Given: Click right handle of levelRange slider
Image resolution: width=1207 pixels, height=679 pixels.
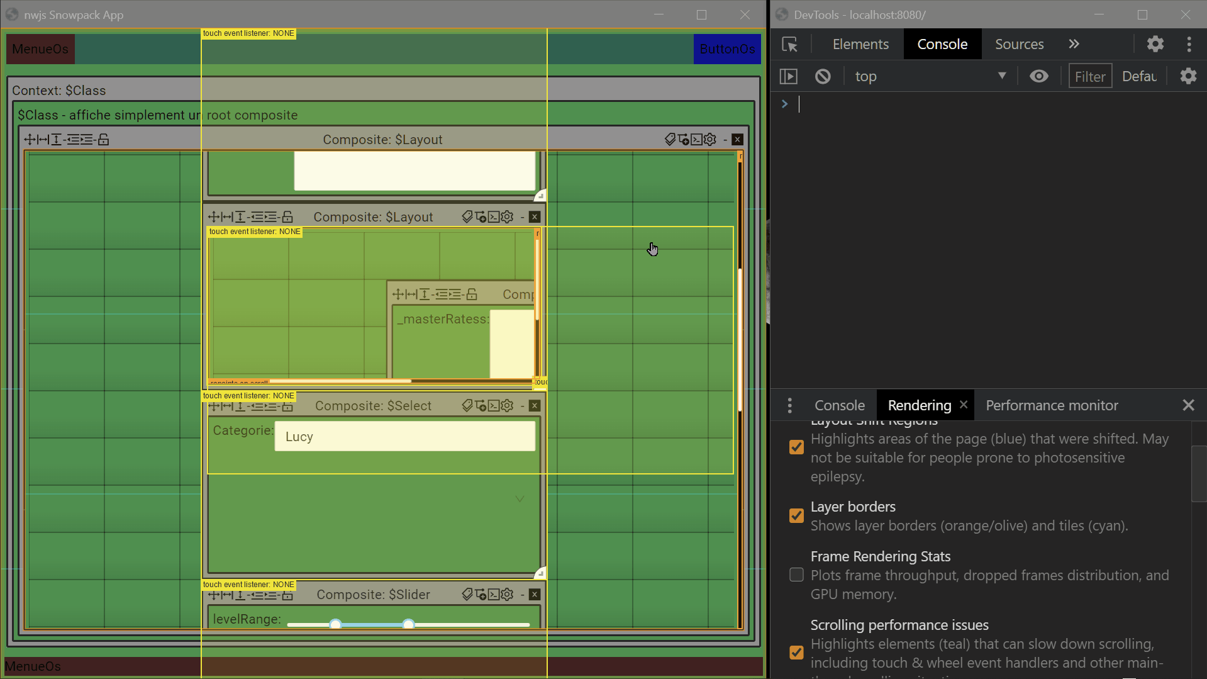Looking at the screenshot, I should (408, 624).
